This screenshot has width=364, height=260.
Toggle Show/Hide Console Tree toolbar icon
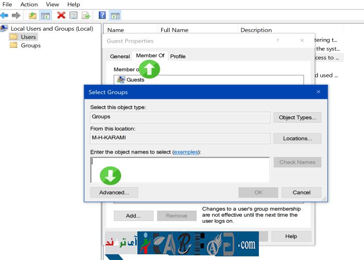coord(45,16)
